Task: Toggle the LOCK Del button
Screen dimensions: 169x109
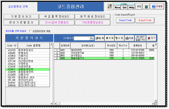Action: tap(125, 7)
